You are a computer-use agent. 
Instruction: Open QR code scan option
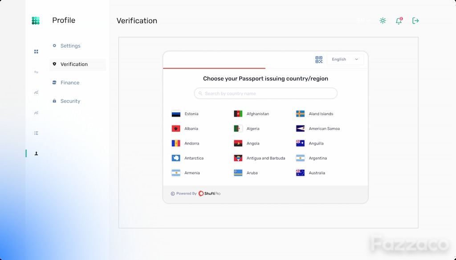(319, 60)
